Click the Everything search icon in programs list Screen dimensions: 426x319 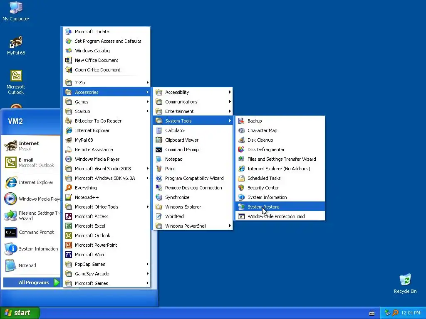point(69,188)
